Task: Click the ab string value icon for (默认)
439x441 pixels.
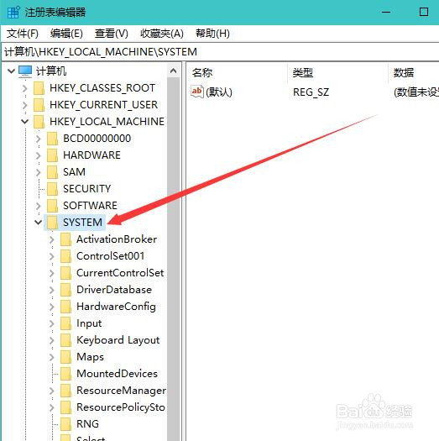Action: coord(197,92)
